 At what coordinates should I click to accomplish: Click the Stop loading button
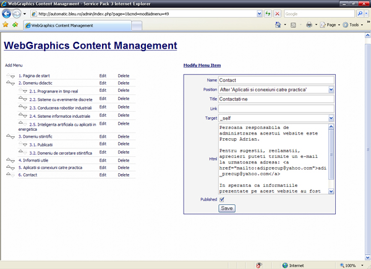[277, 13]
